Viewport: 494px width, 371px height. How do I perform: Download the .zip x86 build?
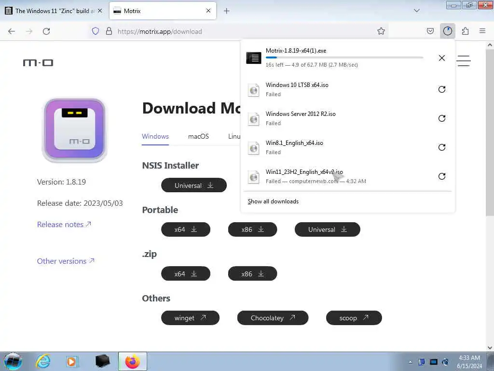coord(252,273)
